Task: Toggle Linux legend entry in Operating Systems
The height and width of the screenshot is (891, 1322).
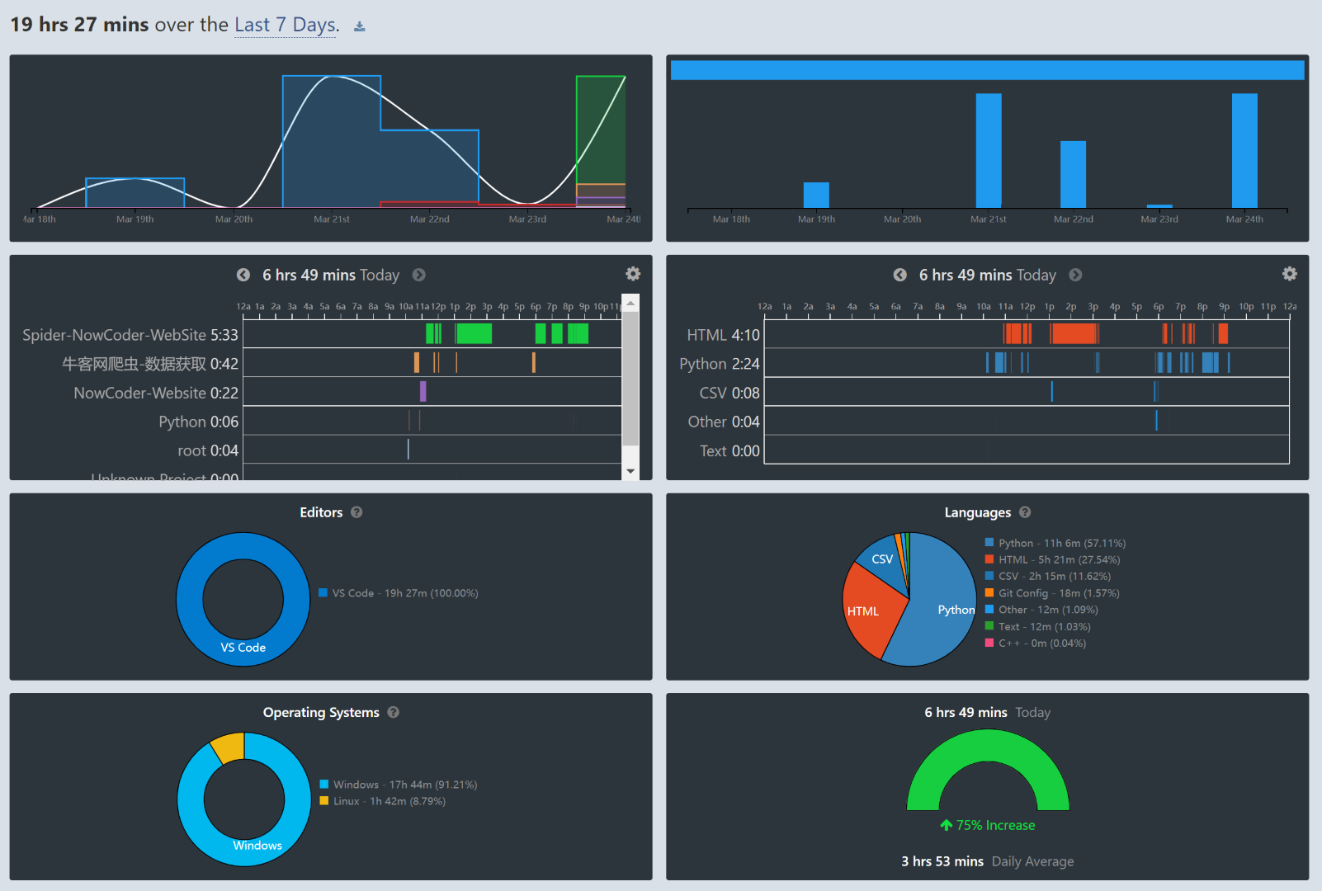Action: click(383, 801)
